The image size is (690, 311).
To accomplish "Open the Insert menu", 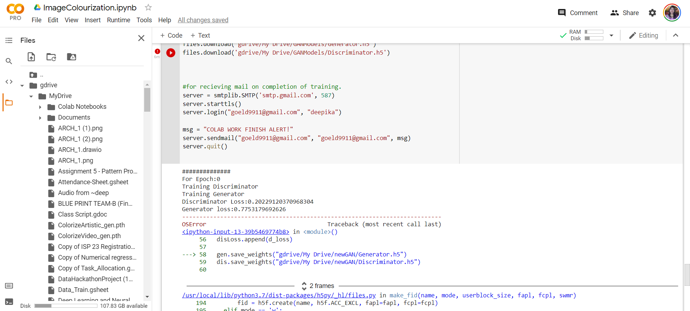I will tap(92, 20).
